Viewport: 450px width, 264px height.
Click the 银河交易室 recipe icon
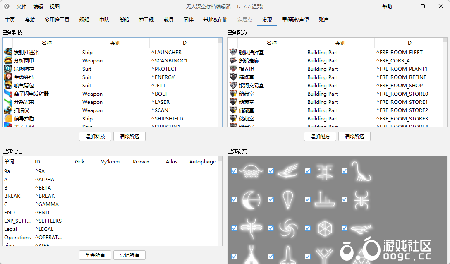[233, 85]
